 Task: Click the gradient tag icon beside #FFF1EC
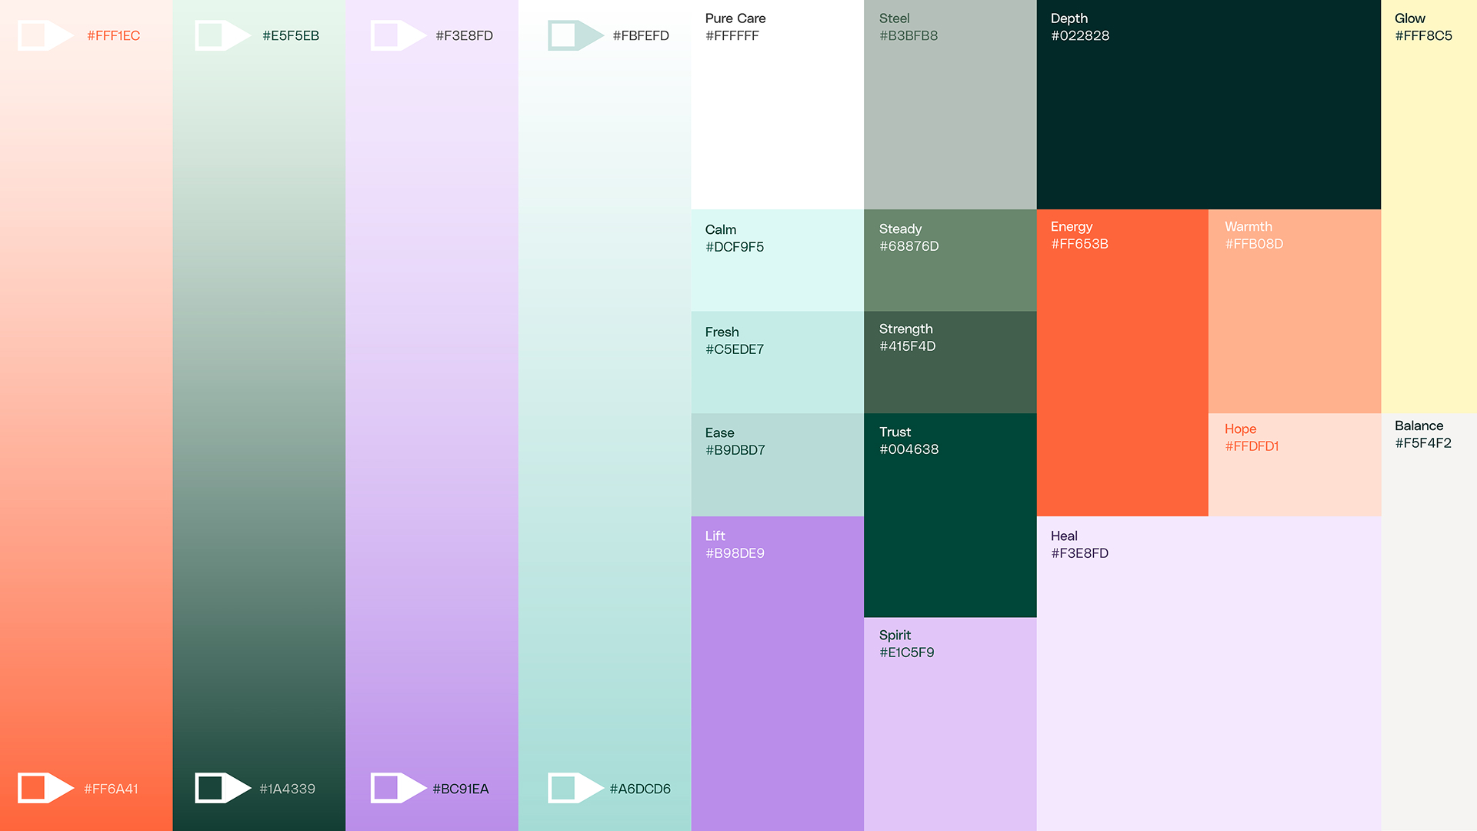pyautogui.click(x=45, y=35)
